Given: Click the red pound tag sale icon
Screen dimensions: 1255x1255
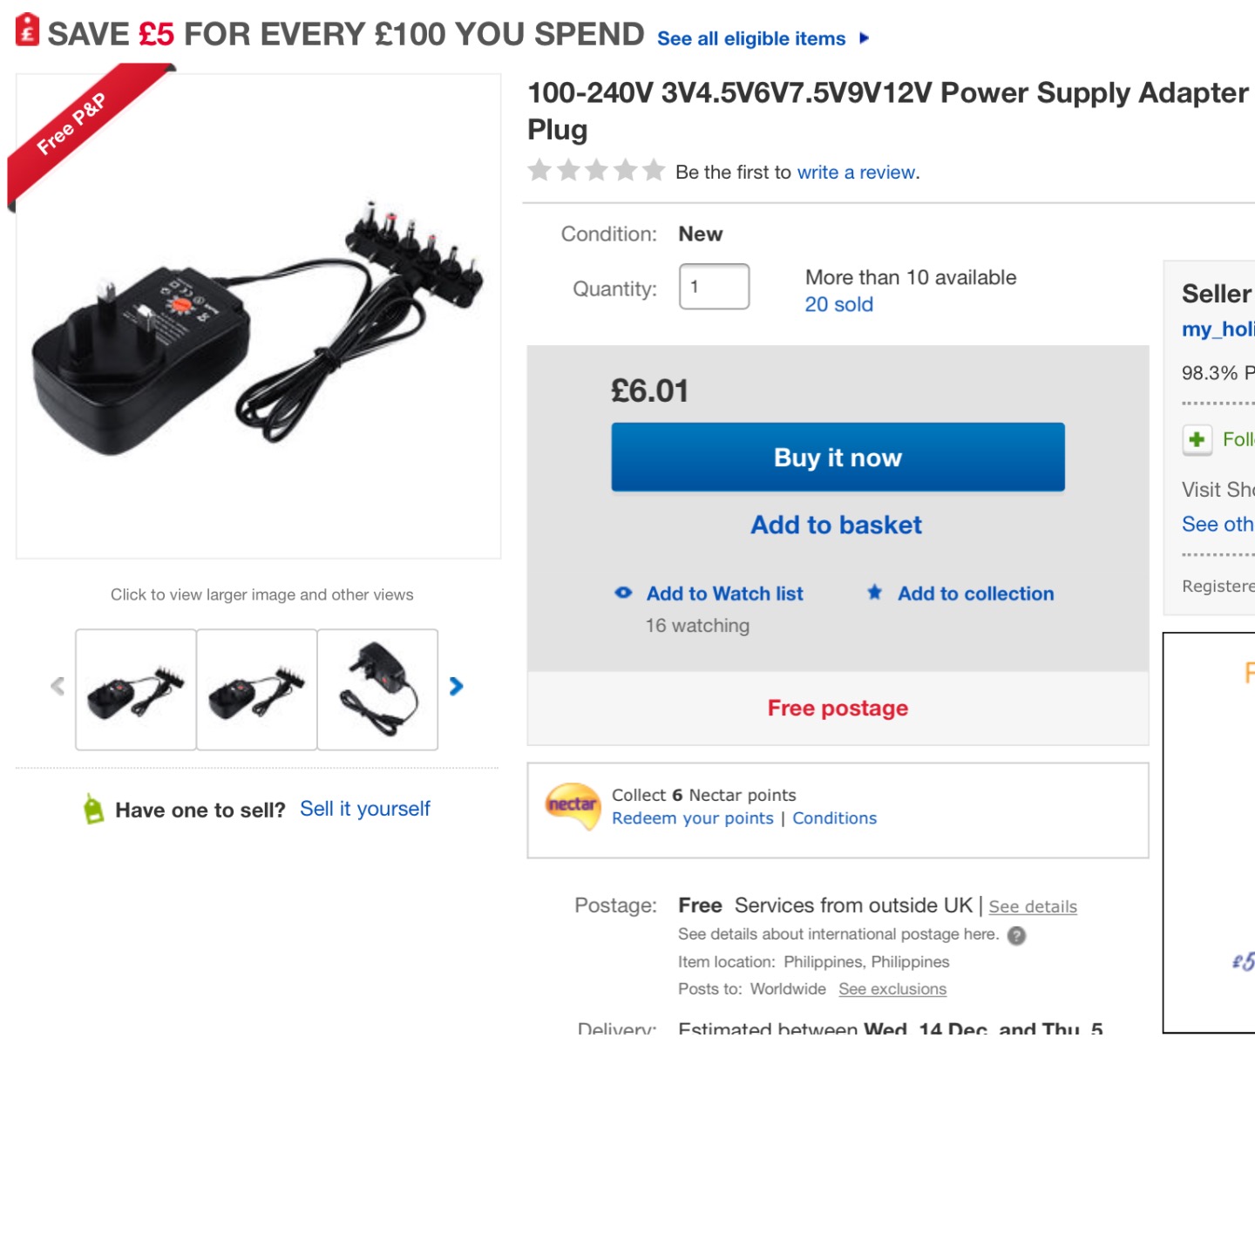Looking at the screenshot, I should 28,31.
